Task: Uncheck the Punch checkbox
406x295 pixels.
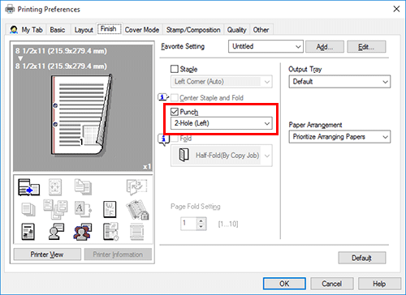Action: (x=175, y=111)
